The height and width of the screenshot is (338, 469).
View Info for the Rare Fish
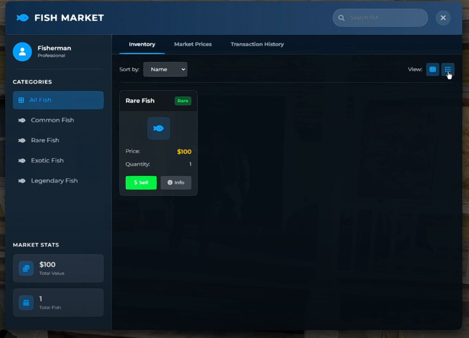pyautogui.click(x=176, y=182)
